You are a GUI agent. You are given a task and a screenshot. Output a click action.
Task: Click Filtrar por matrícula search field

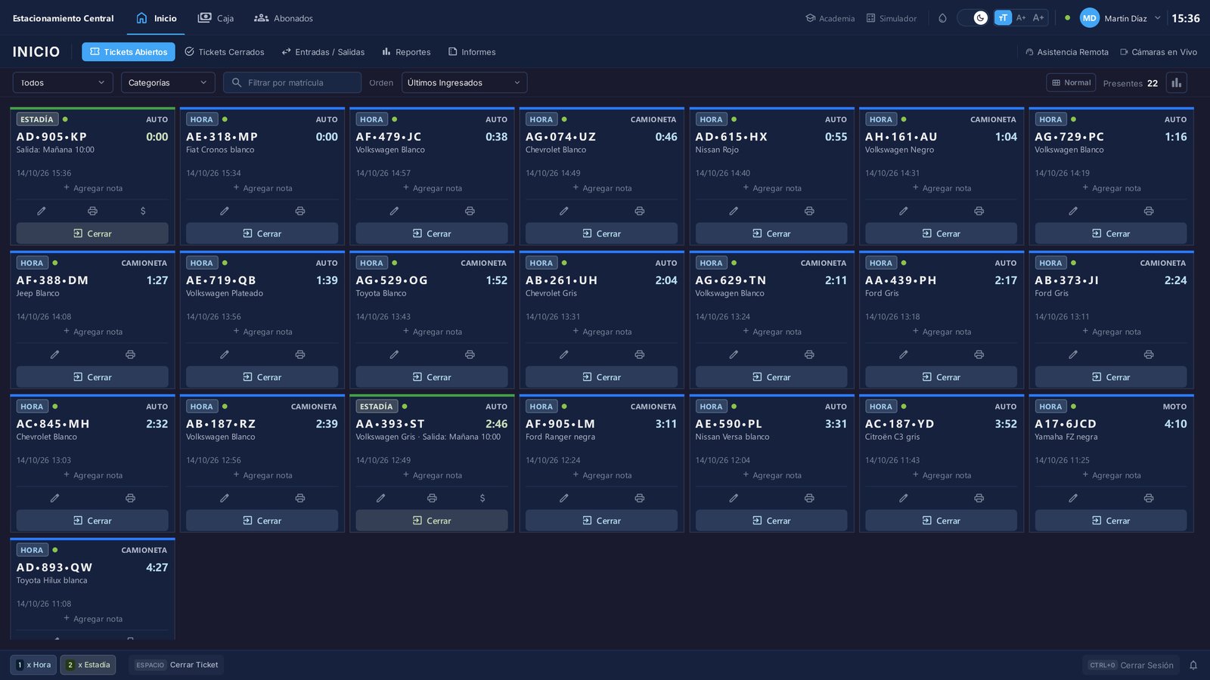[x=292, y=82]
